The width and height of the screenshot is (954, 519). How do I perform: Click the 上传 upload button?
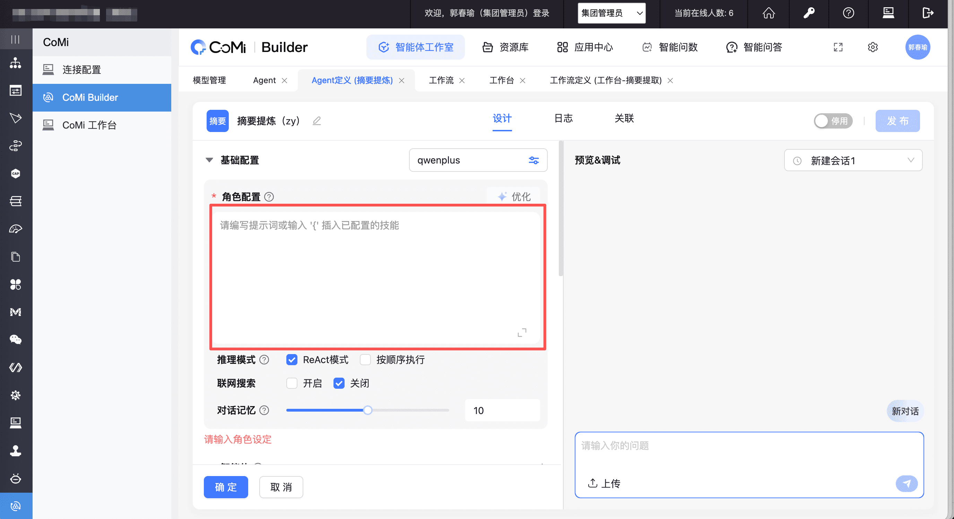(x=604, y=483)
